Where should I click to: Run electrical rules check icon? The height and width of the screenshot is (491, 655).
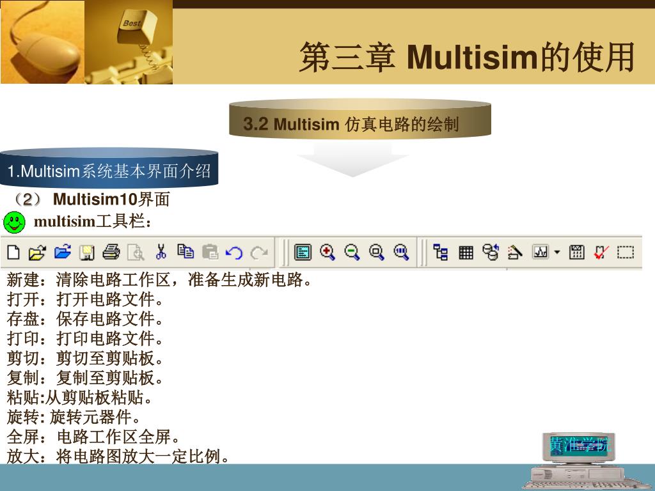tap(601, 252)
